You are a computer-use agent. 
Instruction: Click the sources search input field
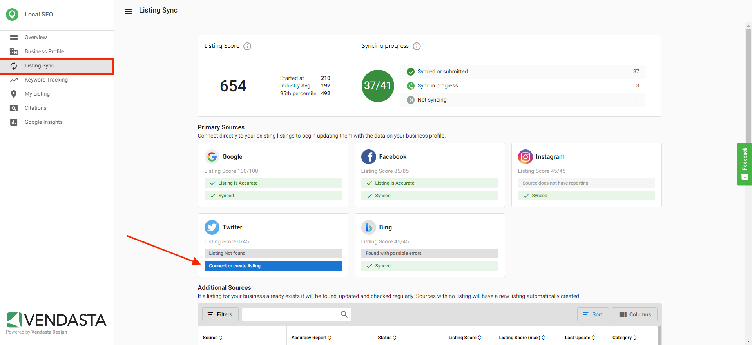(296, 314)
